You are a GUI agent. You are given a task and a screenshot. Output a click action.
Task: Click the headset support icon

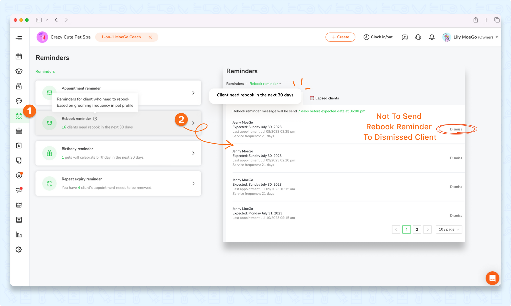tap(418, 37)
